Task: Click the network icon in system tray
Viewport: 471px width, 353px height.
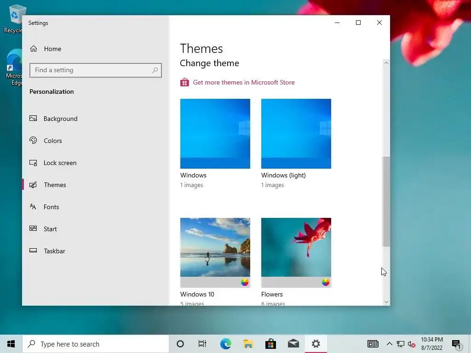Action: [401, 344]
